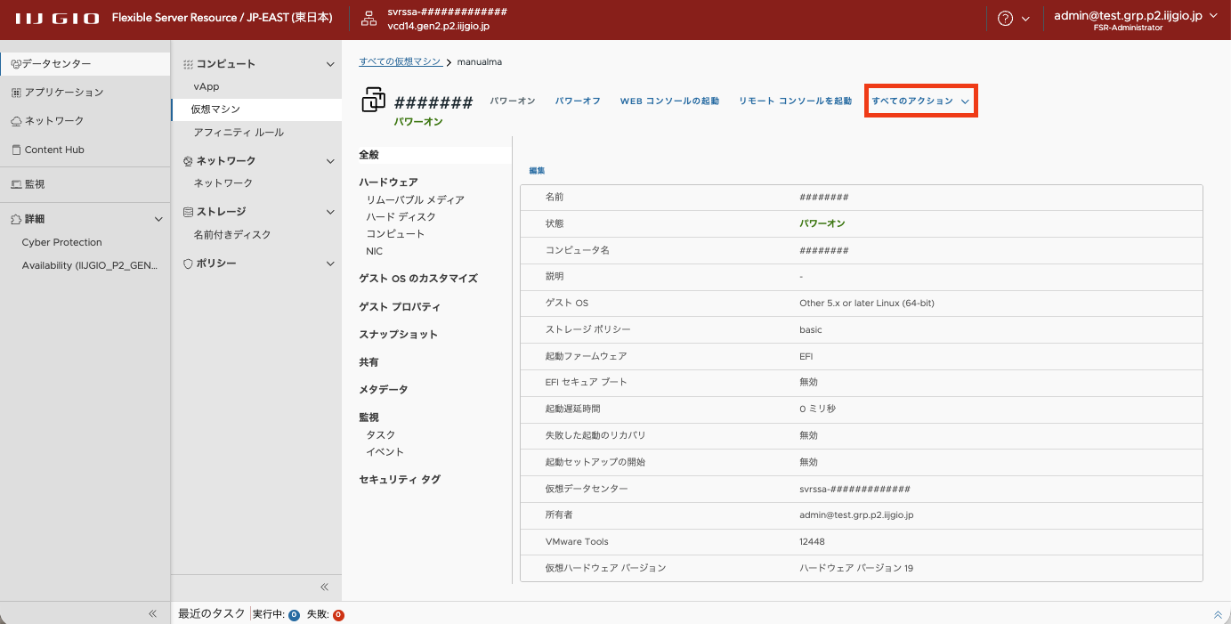Collapse the ネットワーク section in panel
The height and width of the screenshot is (624, 1231).
click(x=330, y=161)
